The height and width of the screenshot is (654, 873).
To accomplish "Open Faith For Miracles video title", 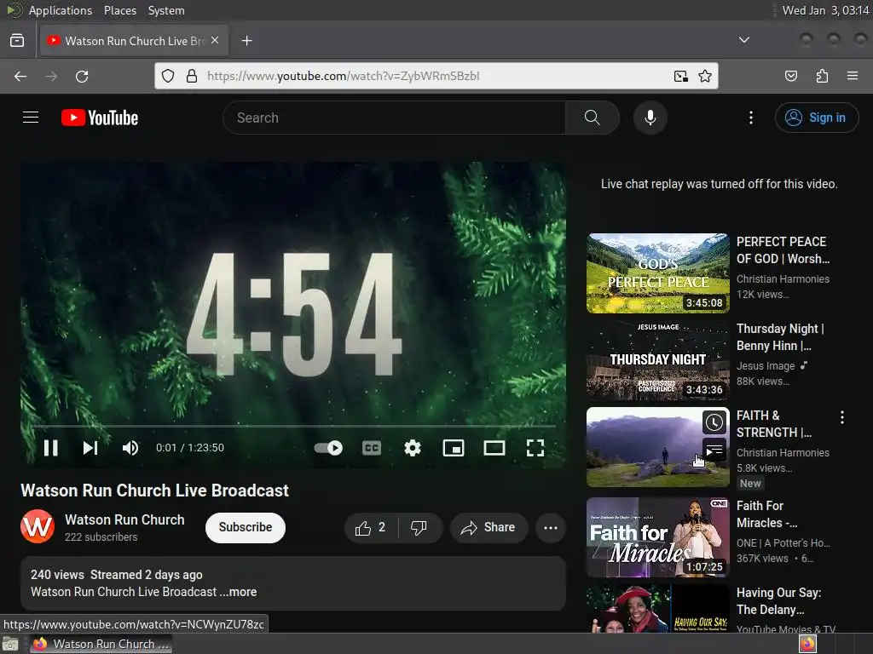I will click(766, 513).
